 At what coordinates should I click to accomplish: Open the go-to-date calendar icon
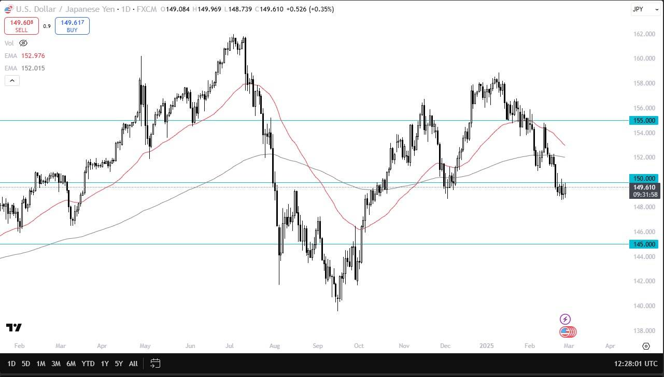pos(155,364)
